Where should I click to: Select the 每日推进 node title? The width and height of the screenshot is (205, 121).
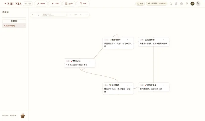(115, 85)
